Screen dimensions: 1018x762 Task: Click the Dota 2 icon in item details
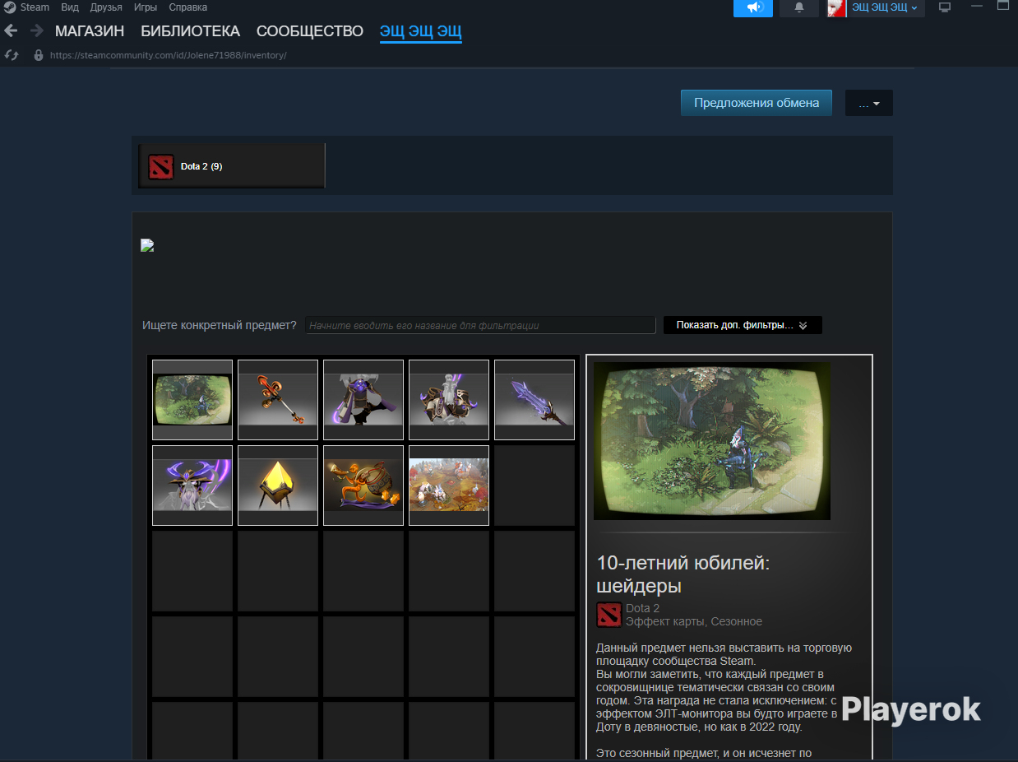click(x=609, y=615)
